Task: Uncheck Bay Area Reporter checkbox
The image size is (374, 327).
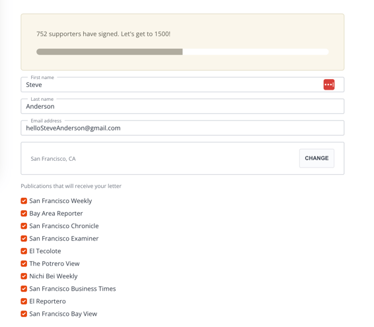Action: (24, 213)
